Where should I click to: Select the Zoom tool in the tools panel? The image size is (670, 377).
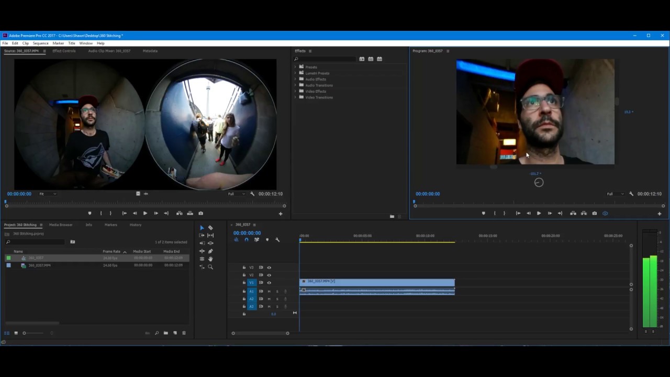[x=210, y=267]
